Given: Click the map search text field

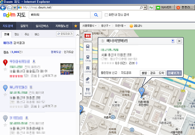Looking at the screenshot, I should pyautogui.click(x=59, y=15).
